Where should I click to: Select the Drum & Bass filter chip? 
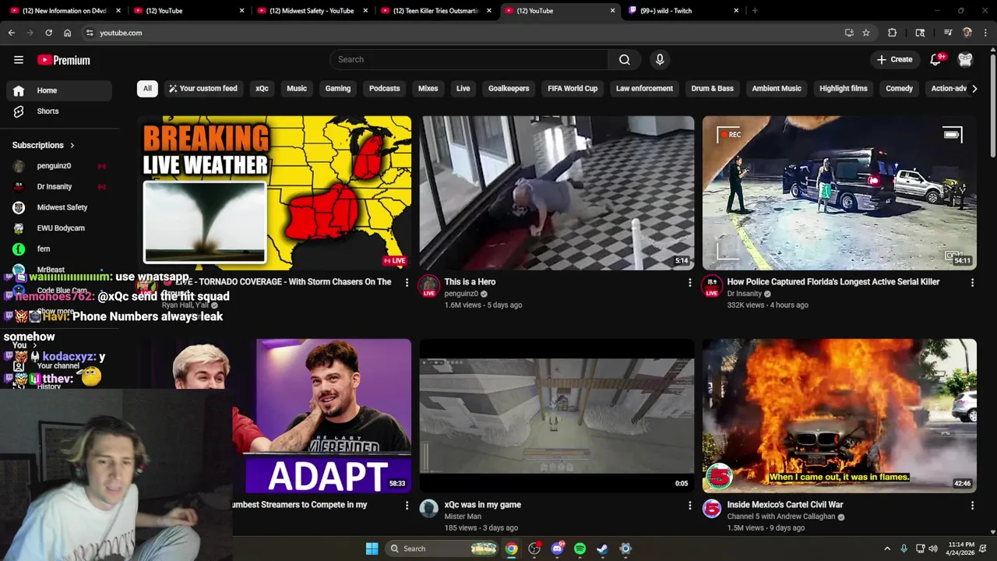713,89
